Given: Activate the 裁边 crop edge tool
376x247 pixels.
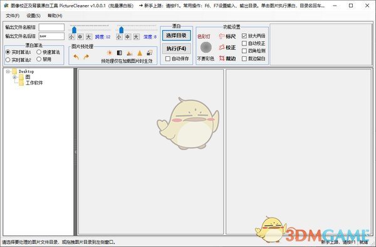Looking at the screenshot, I should pos(227,58).
